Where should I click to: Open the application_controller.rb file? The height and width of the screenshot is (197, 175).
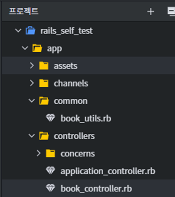[108, 171]
